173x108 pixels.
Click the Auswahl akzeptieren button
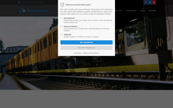86,48
